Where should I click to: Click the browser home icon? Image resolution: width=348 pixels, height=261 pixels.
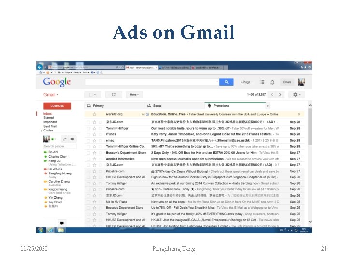click(302, 67)
